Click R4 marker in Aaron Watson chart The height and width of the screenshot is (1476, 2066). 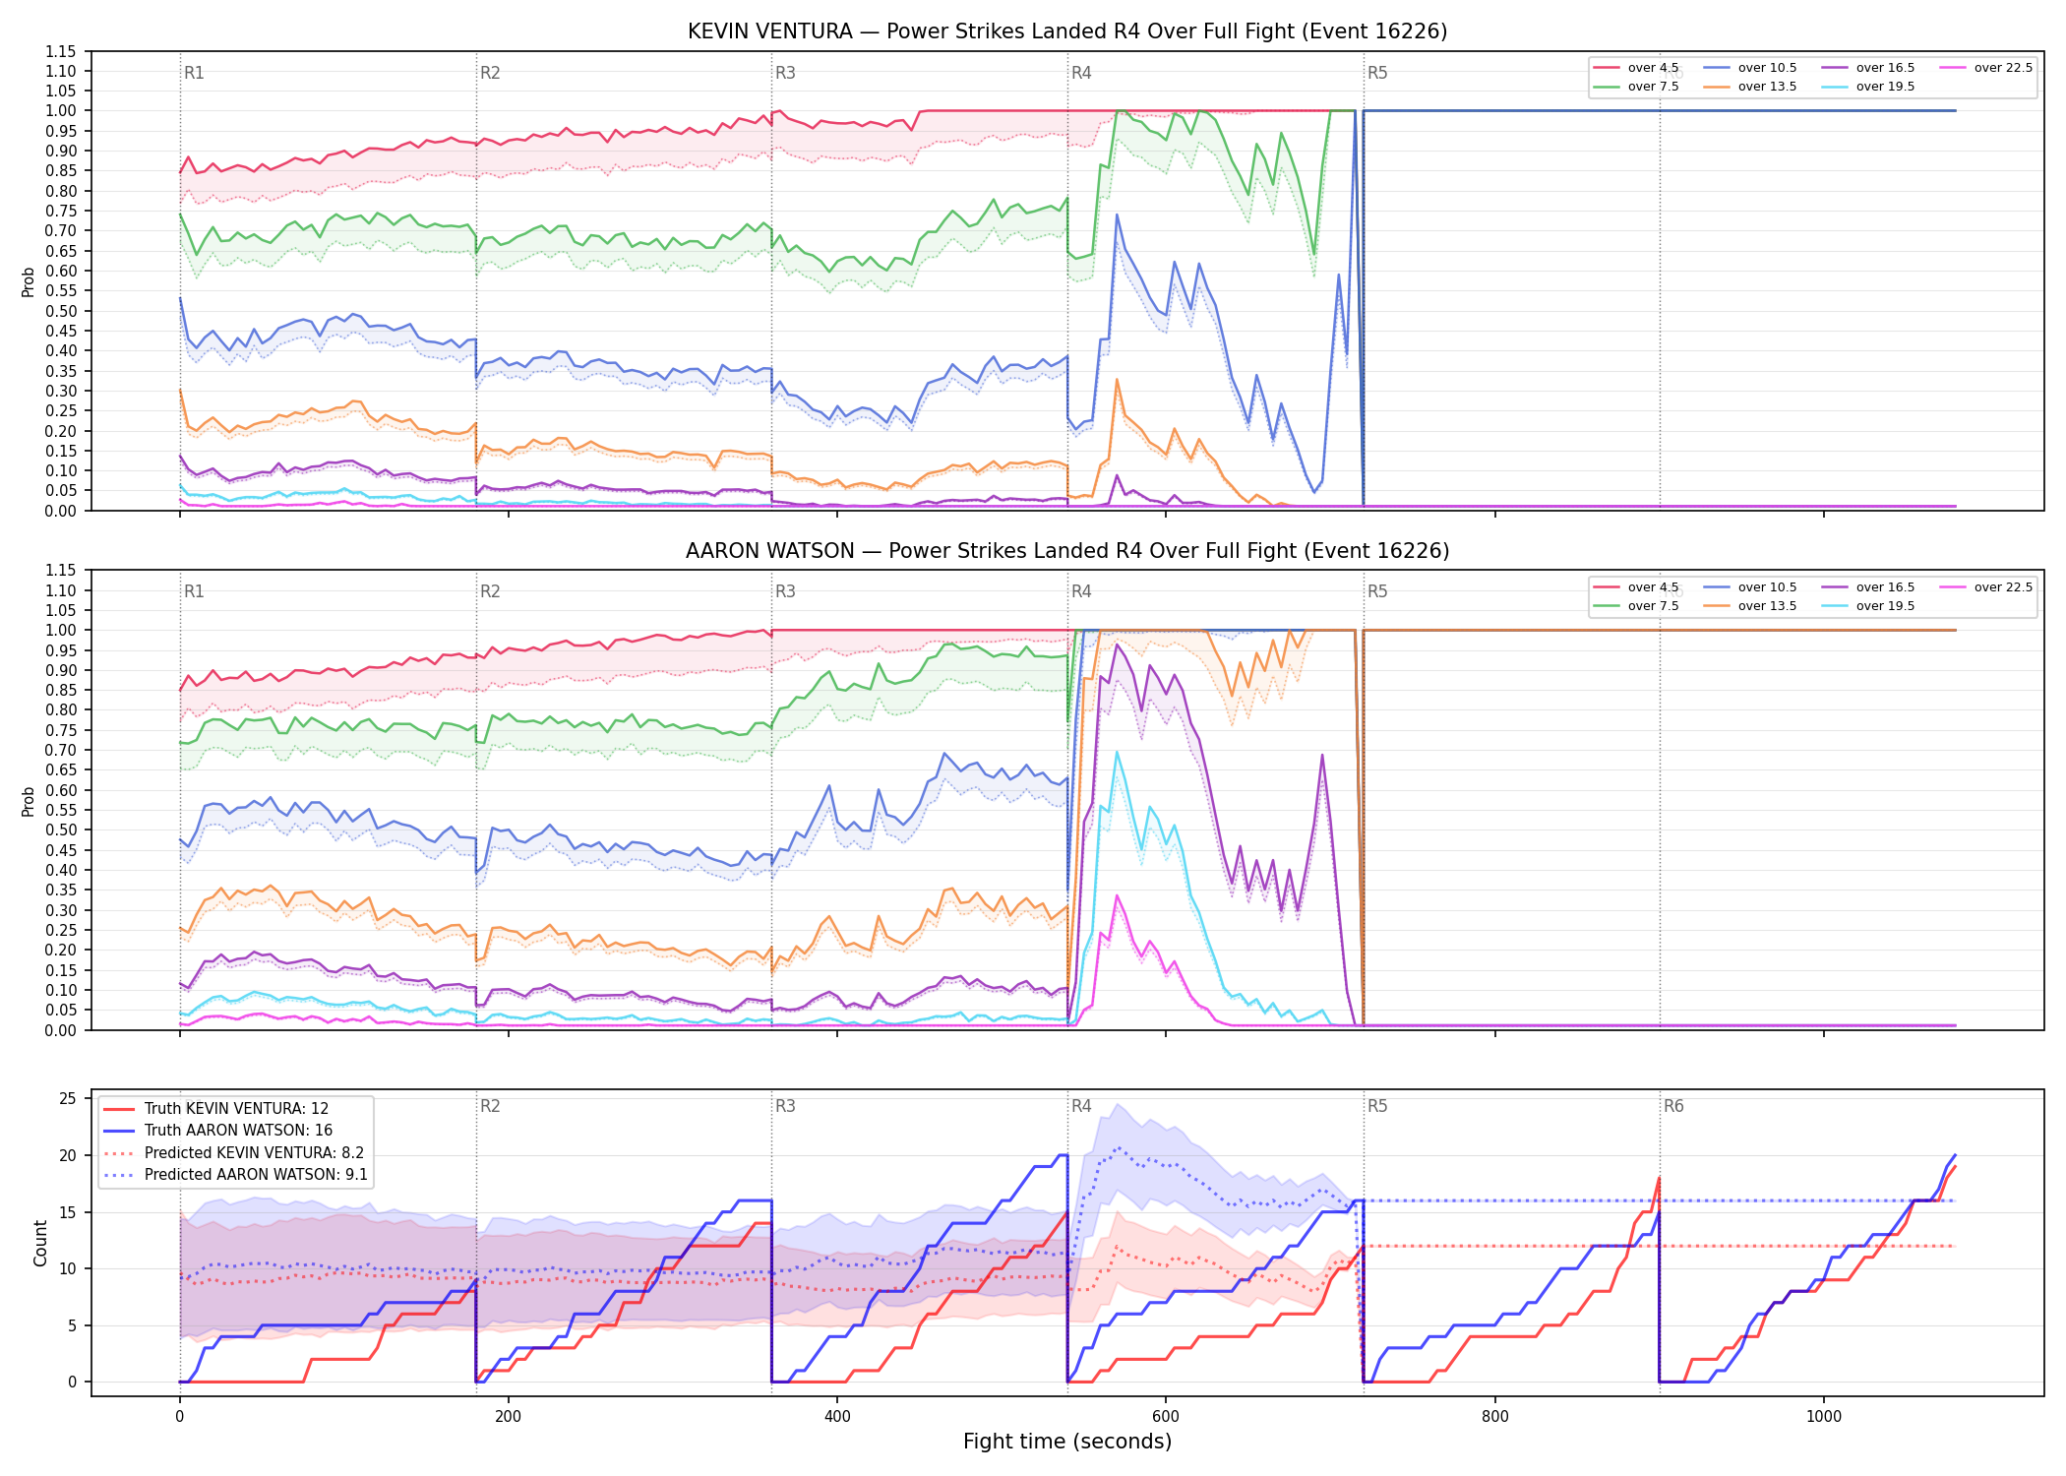click(1081, 591)
